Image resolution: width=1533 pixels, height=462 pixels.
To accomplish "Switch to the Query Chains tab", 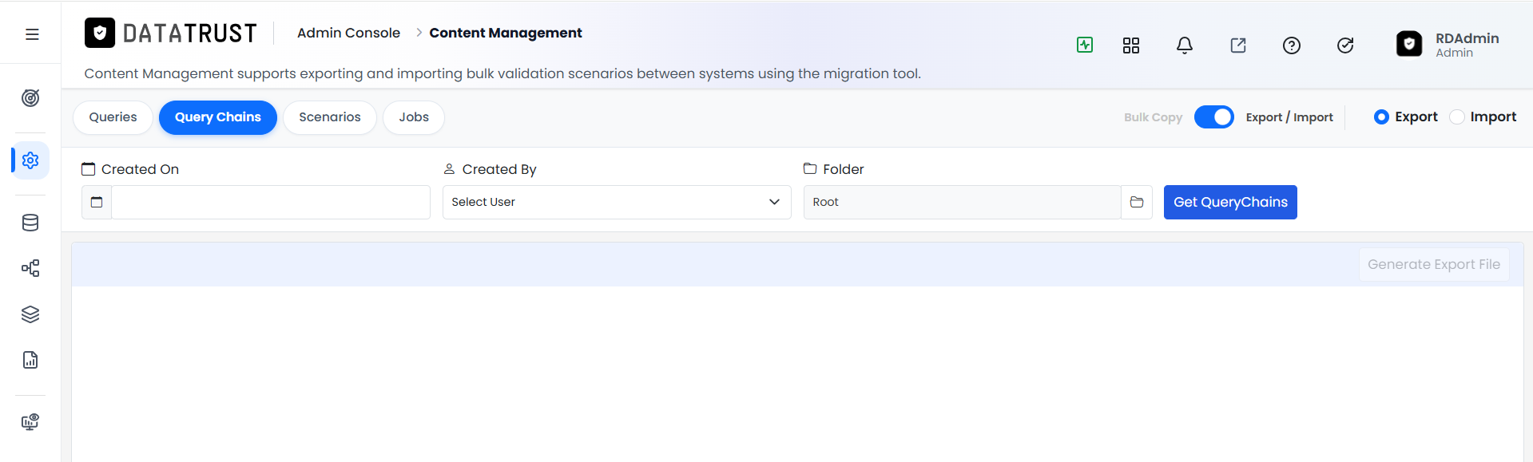I will click(x=218, y=117).
